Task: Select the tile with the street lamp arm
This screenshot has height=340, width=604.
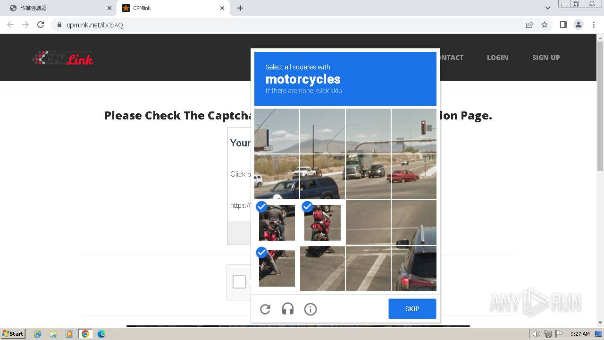Action: [368, 131]
